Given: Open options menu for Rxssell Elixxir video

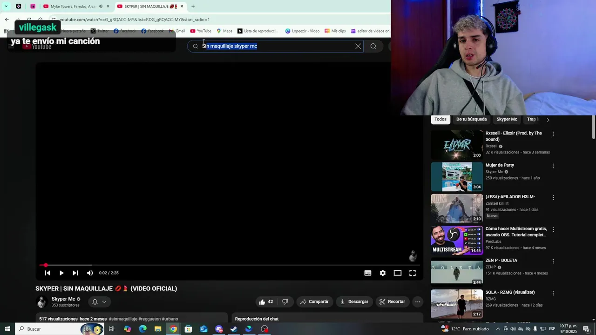Looking at the screenshot, I should tap(553, 134).
